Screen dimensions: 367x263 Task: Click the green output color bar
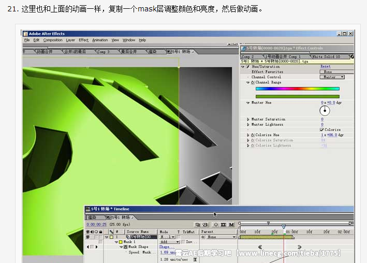[x=298, y=96]
